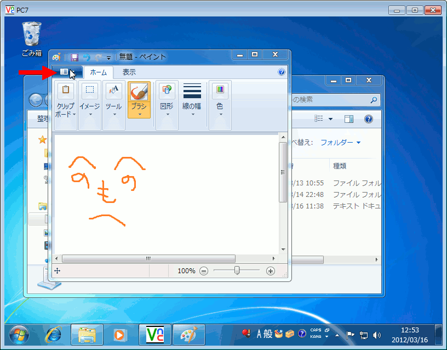Switch to the 表示 (View) ribbon tab

(x=130, y=72)
